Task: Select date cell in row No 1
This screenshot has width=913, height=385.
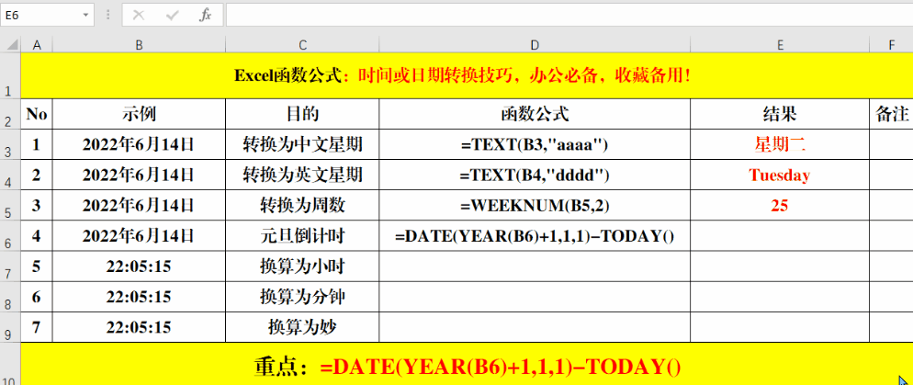Action: (x=140, y=144)
